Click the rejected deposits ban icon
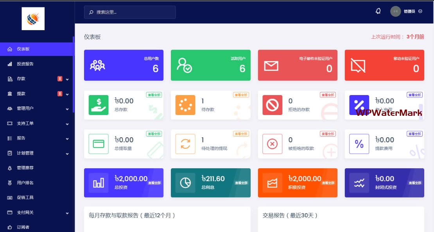Viewport: 434px width, 232px height. click(272, 105)
